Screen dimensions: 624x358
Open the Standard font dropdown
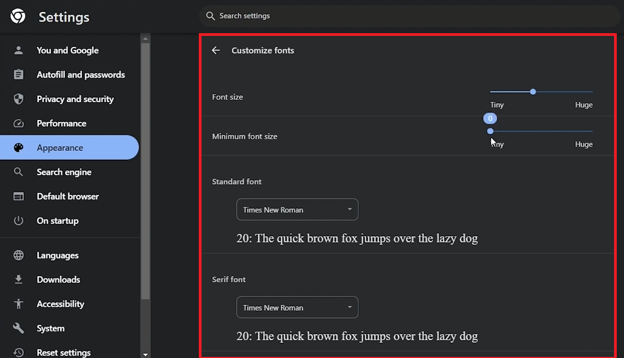point(297,210)
